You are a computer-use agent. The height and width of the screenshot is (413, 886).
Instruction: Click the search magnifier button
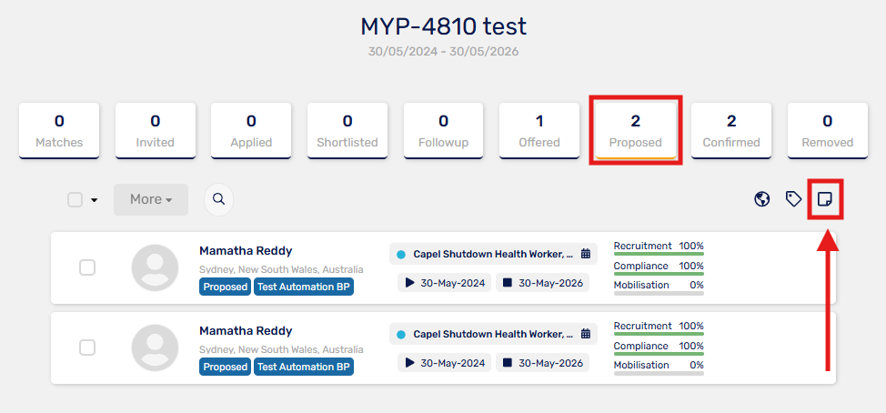pyautogui.click(x=218, y=199)
